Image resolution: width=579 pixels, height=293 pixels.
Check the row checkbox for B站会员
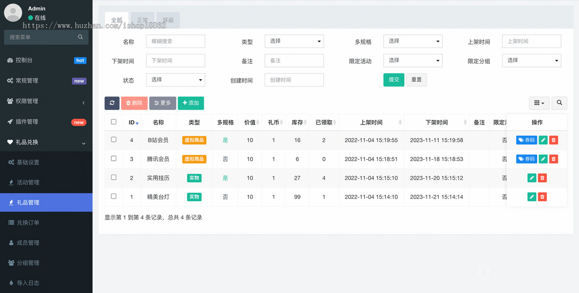114,140
